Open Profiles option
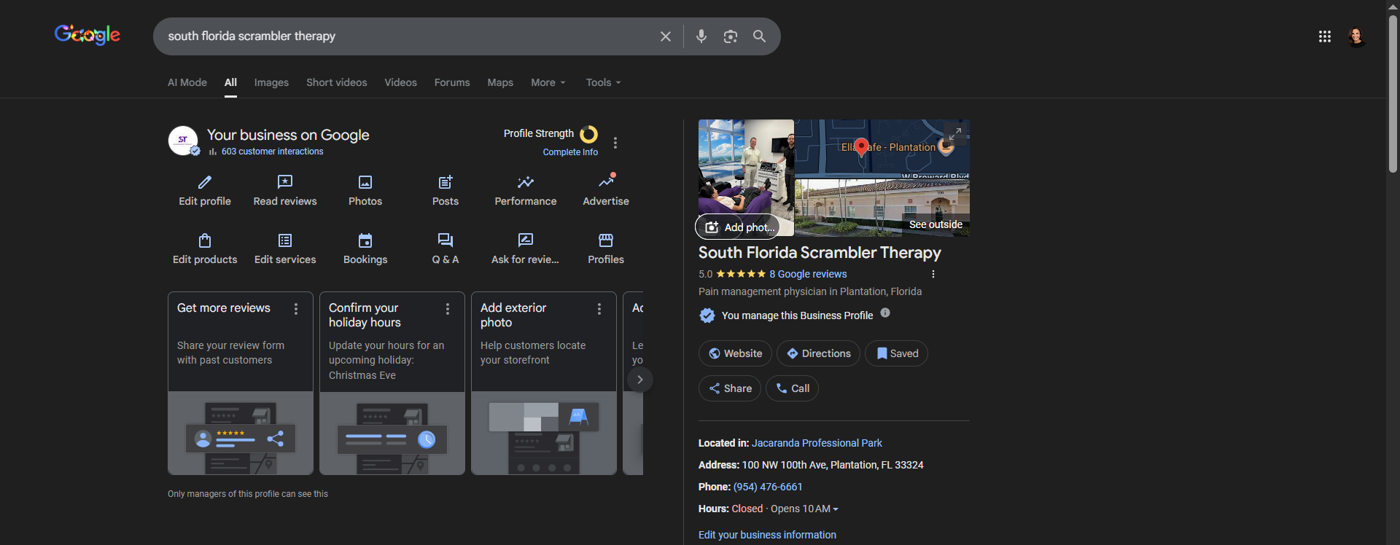 tap(606, 249)
